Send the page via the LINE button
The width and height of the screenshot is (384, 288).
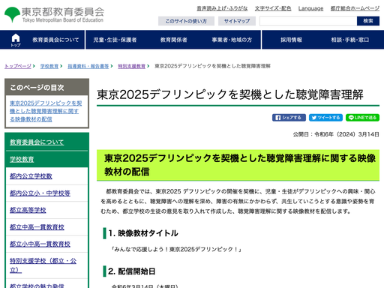pyautogui.click(x=362, y=118)
